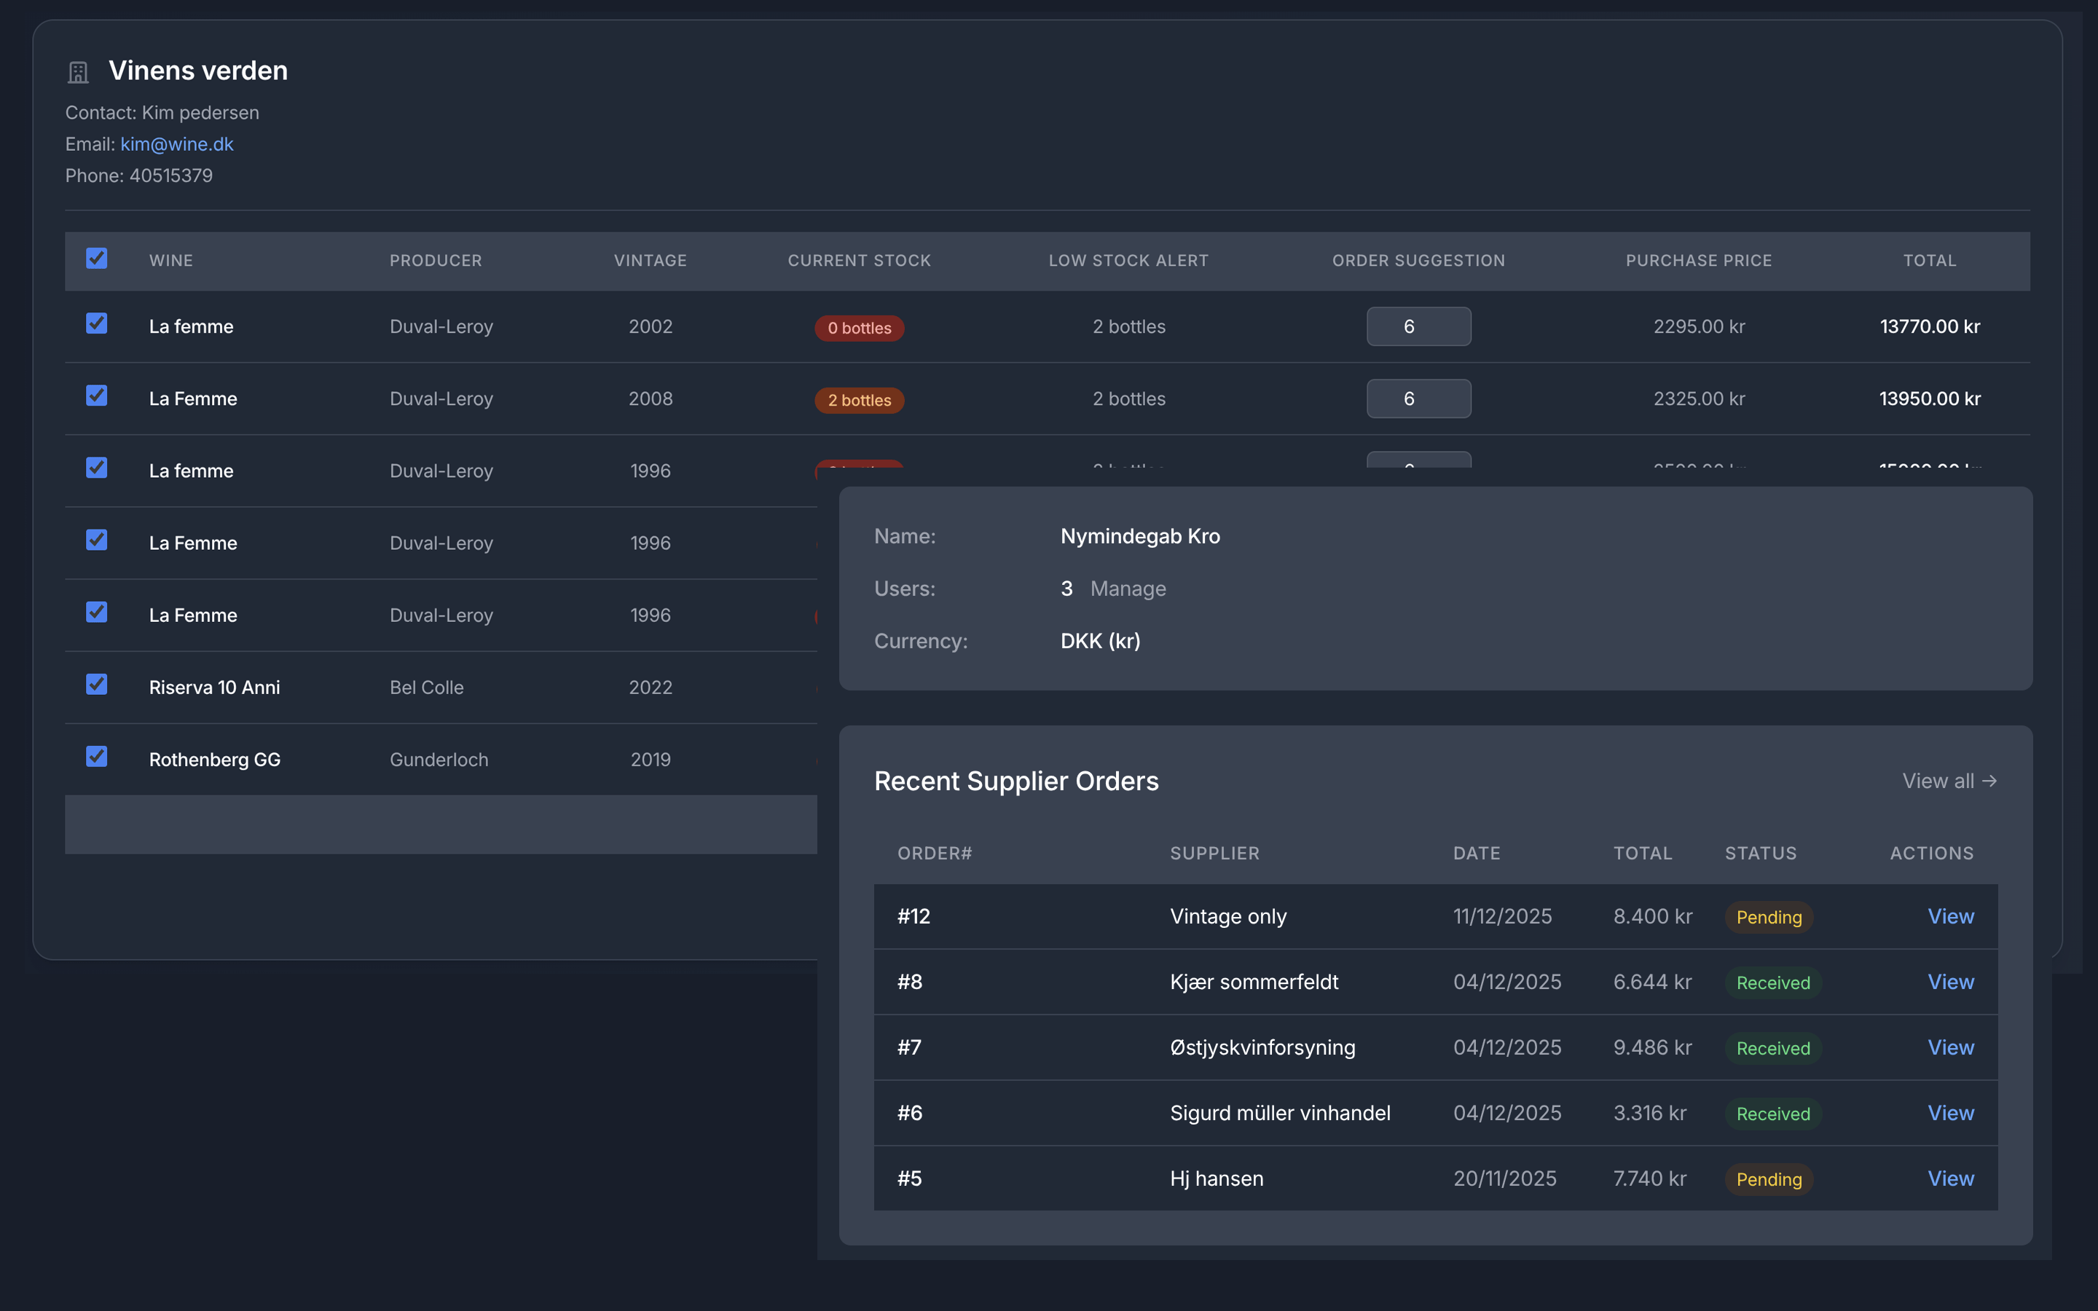Click the Riserva 10 Anni wine name

[214, 688]
